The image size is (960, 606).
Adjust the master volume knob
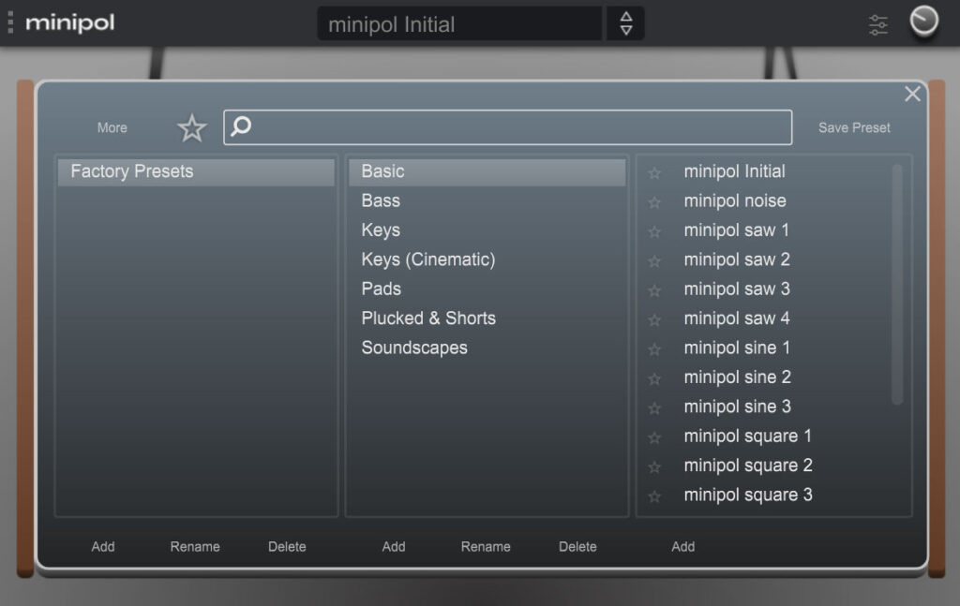pos(923,23)
